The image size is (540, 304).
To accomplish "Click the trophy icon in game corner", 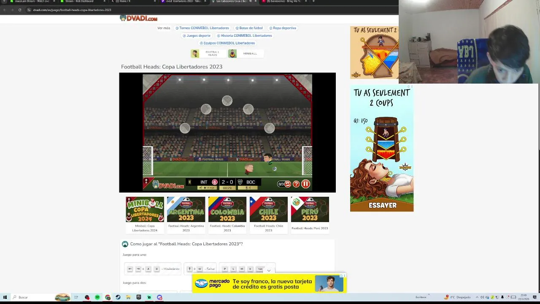I will (x=146, y=182).
